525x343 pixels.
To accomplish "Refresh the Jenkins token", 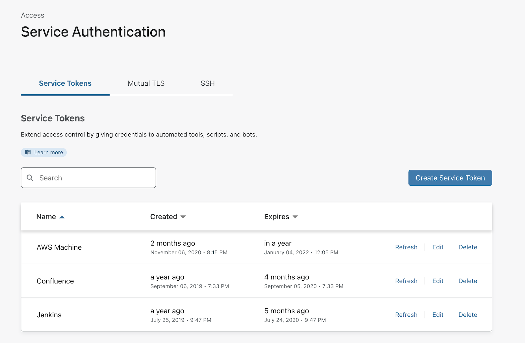I will coord(406,314).
